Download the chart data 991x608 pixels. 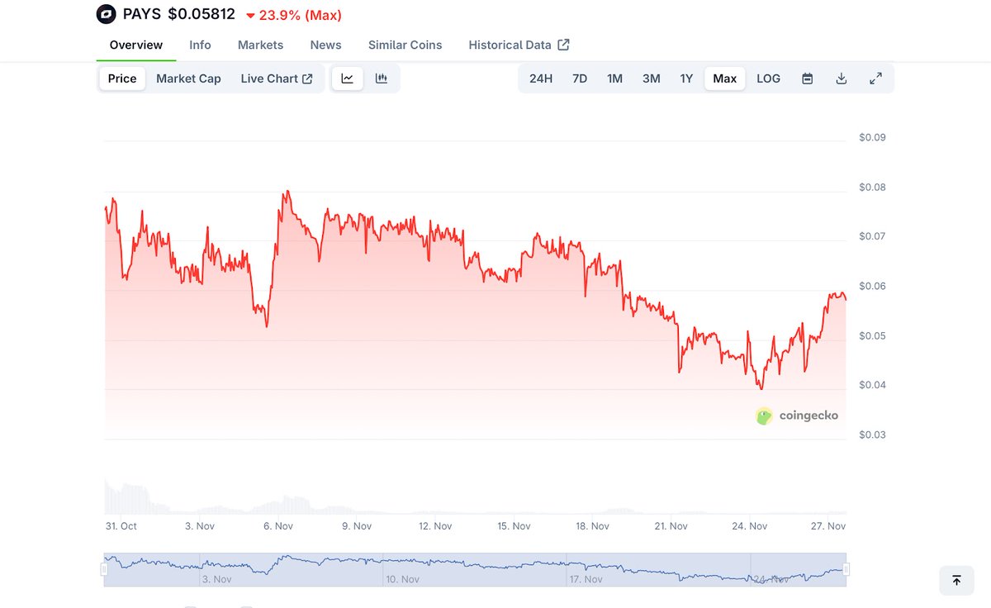point(842,78)
